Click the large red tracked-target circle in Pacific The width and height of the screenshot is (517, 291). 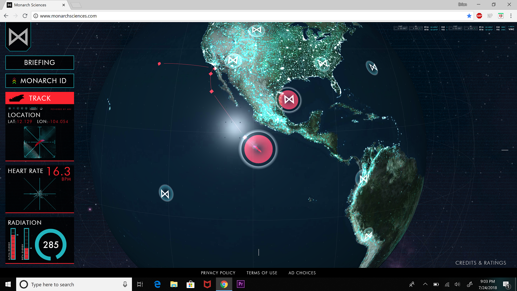[258, 149]
